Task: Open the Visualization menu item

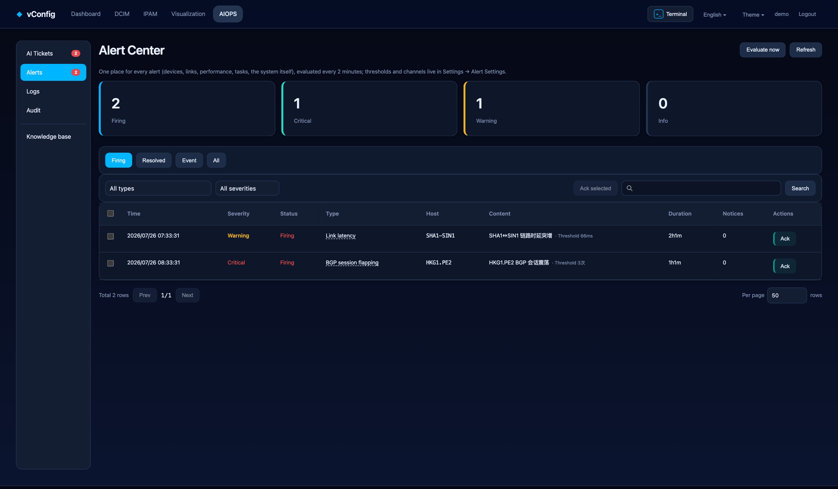Action: 188,14
